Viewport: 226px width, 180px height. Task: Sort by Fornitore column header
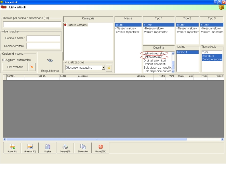click(15, 76)
